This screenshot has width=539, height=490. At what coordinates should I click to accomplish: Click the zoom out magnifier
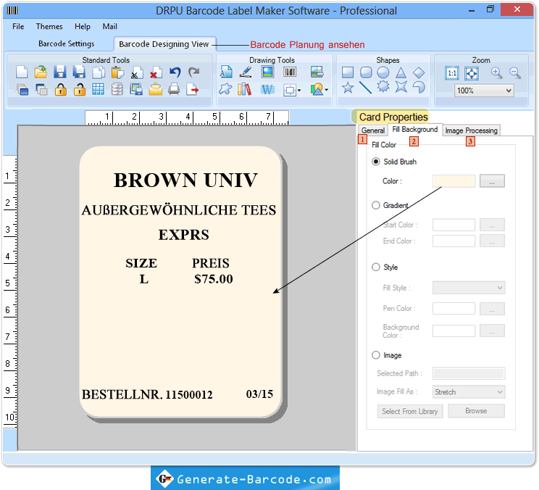tap(515, 73)
